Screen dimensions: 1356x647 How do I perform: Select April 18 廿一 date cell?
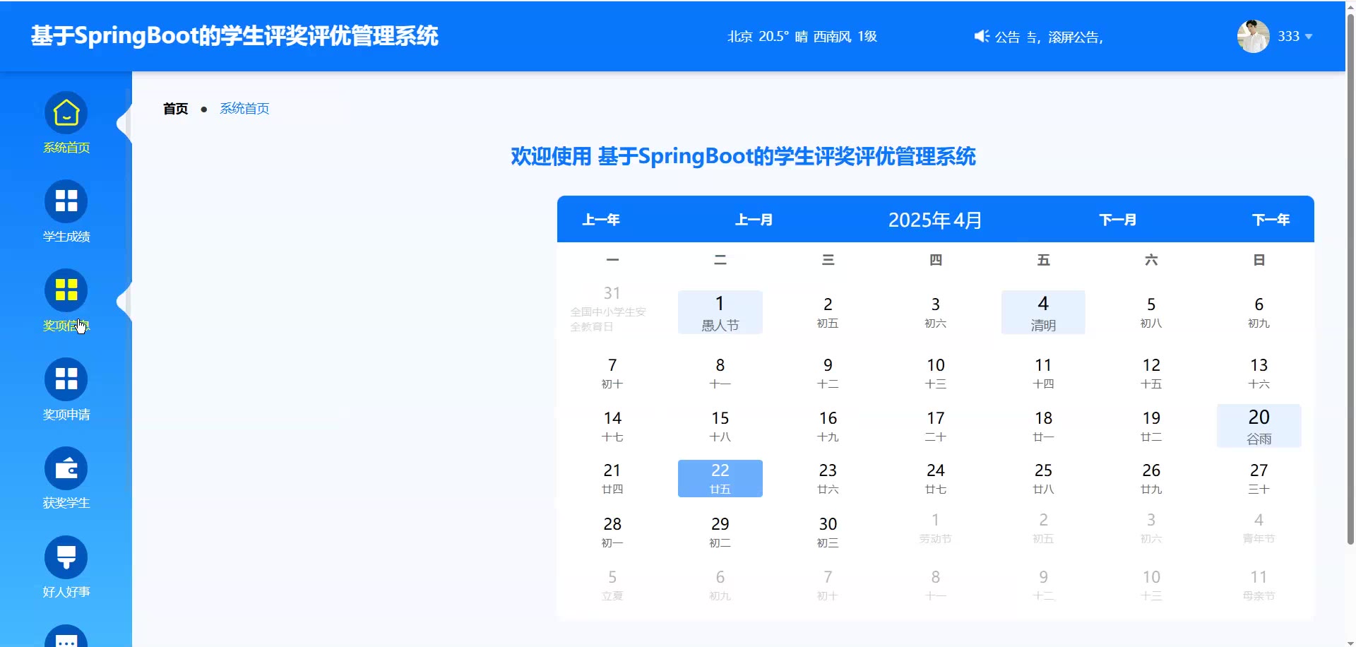pos(1043,426)
